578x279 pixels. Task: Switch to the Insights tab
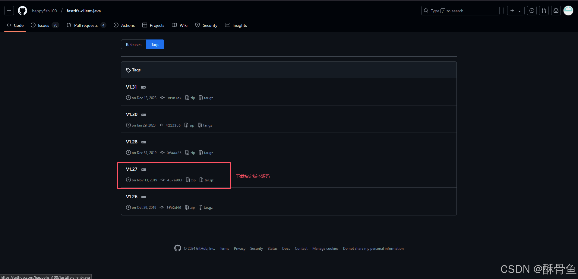point(236,25)
